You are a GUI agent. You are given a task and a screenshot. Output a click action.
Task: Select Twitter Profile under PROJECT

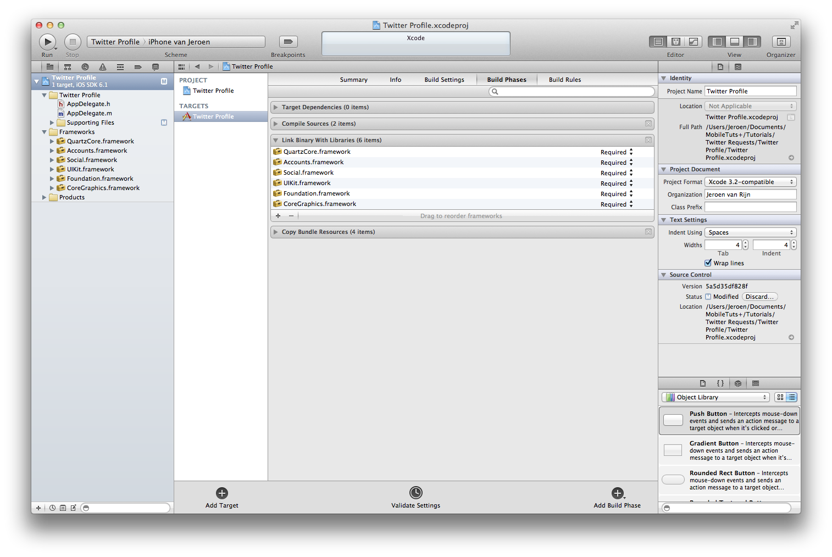tap(213, 91)
